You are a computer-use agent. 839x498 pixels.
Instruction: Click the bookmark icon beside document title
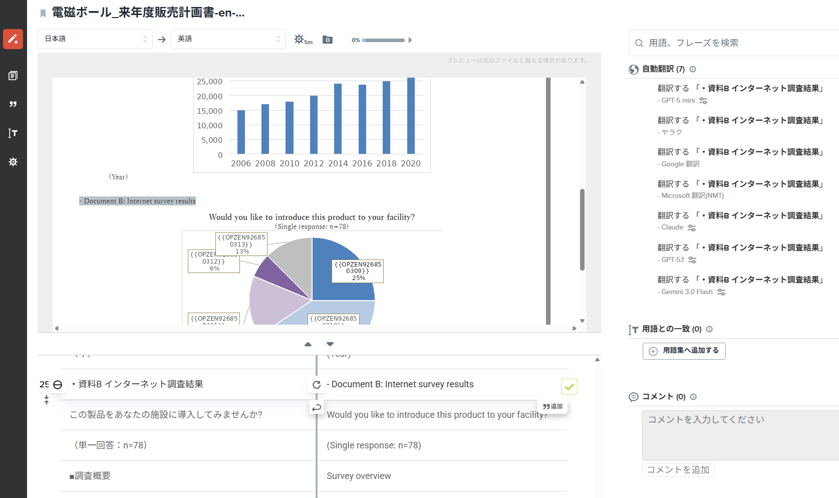click(x=43, y=14)
